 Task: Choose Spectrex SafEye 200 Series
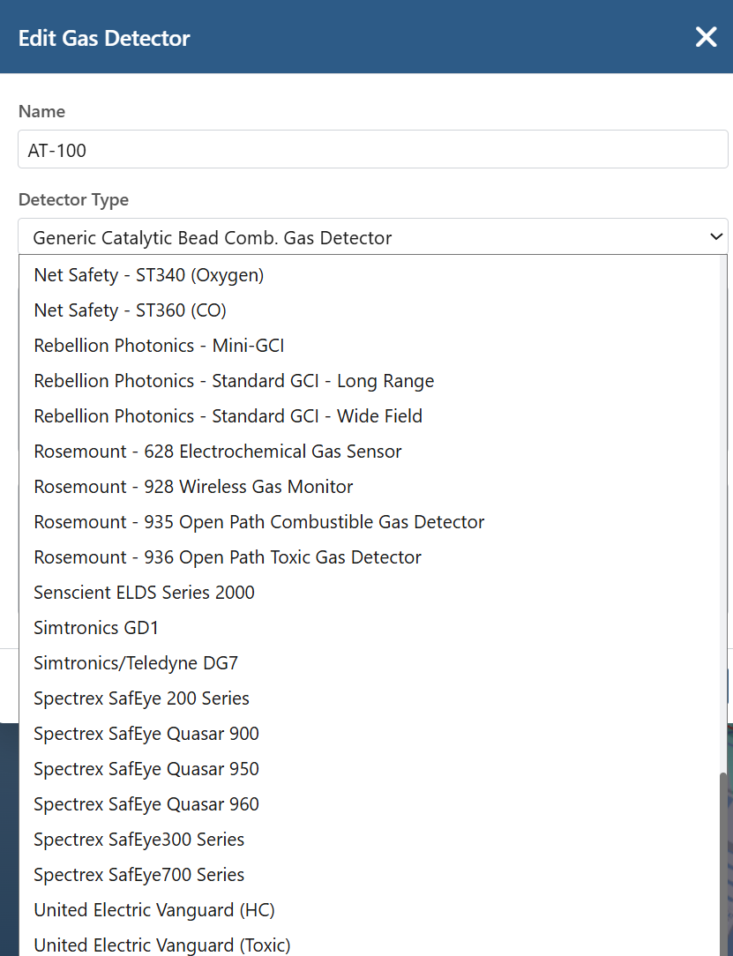coord(370,698)
